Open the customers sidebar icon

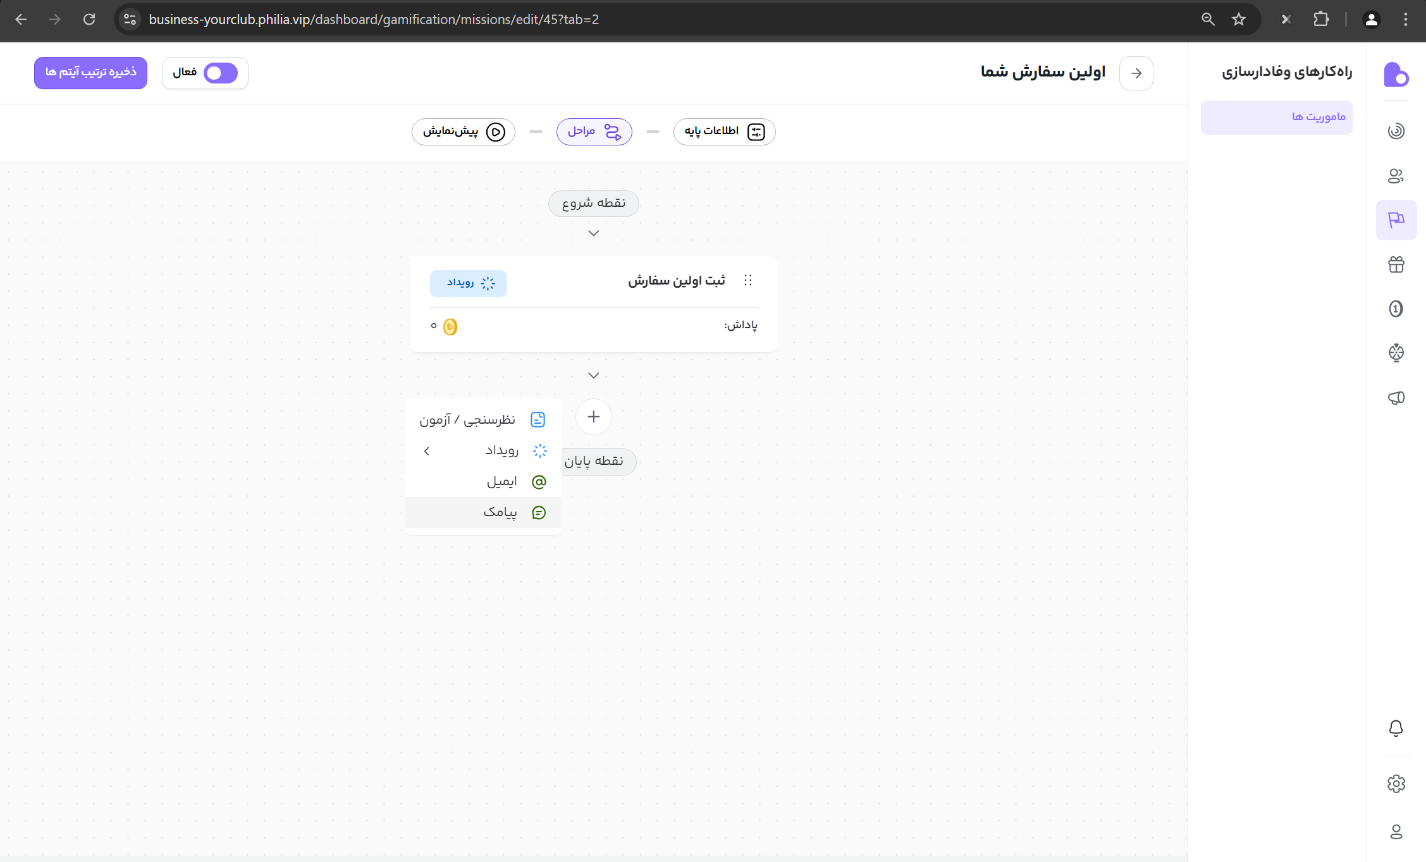1396,176
